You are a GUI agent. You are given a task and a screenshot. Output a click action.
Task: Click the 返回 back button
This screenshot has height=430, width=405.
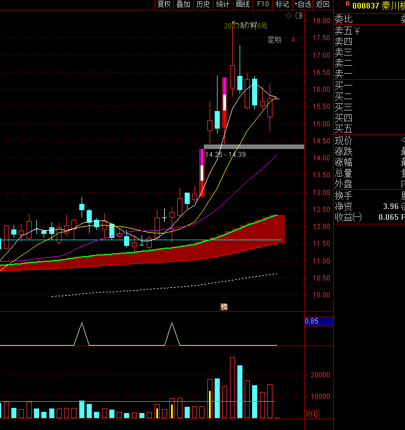point(322,4)
